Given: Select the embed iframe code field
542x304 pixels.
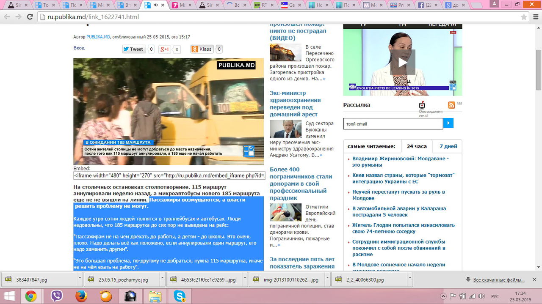Looking at the screenshot, I should point(169,175).
